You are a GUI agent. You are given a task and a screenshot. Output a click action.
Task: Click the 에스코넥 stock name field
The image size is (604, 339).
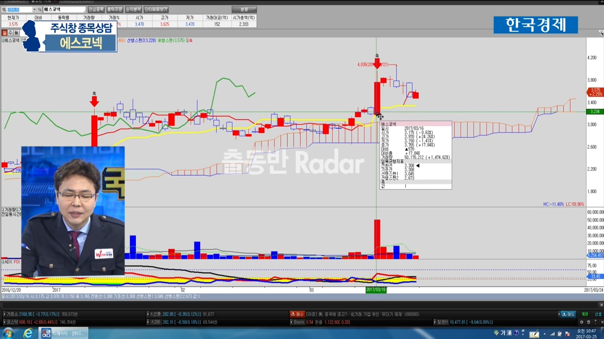64,9
